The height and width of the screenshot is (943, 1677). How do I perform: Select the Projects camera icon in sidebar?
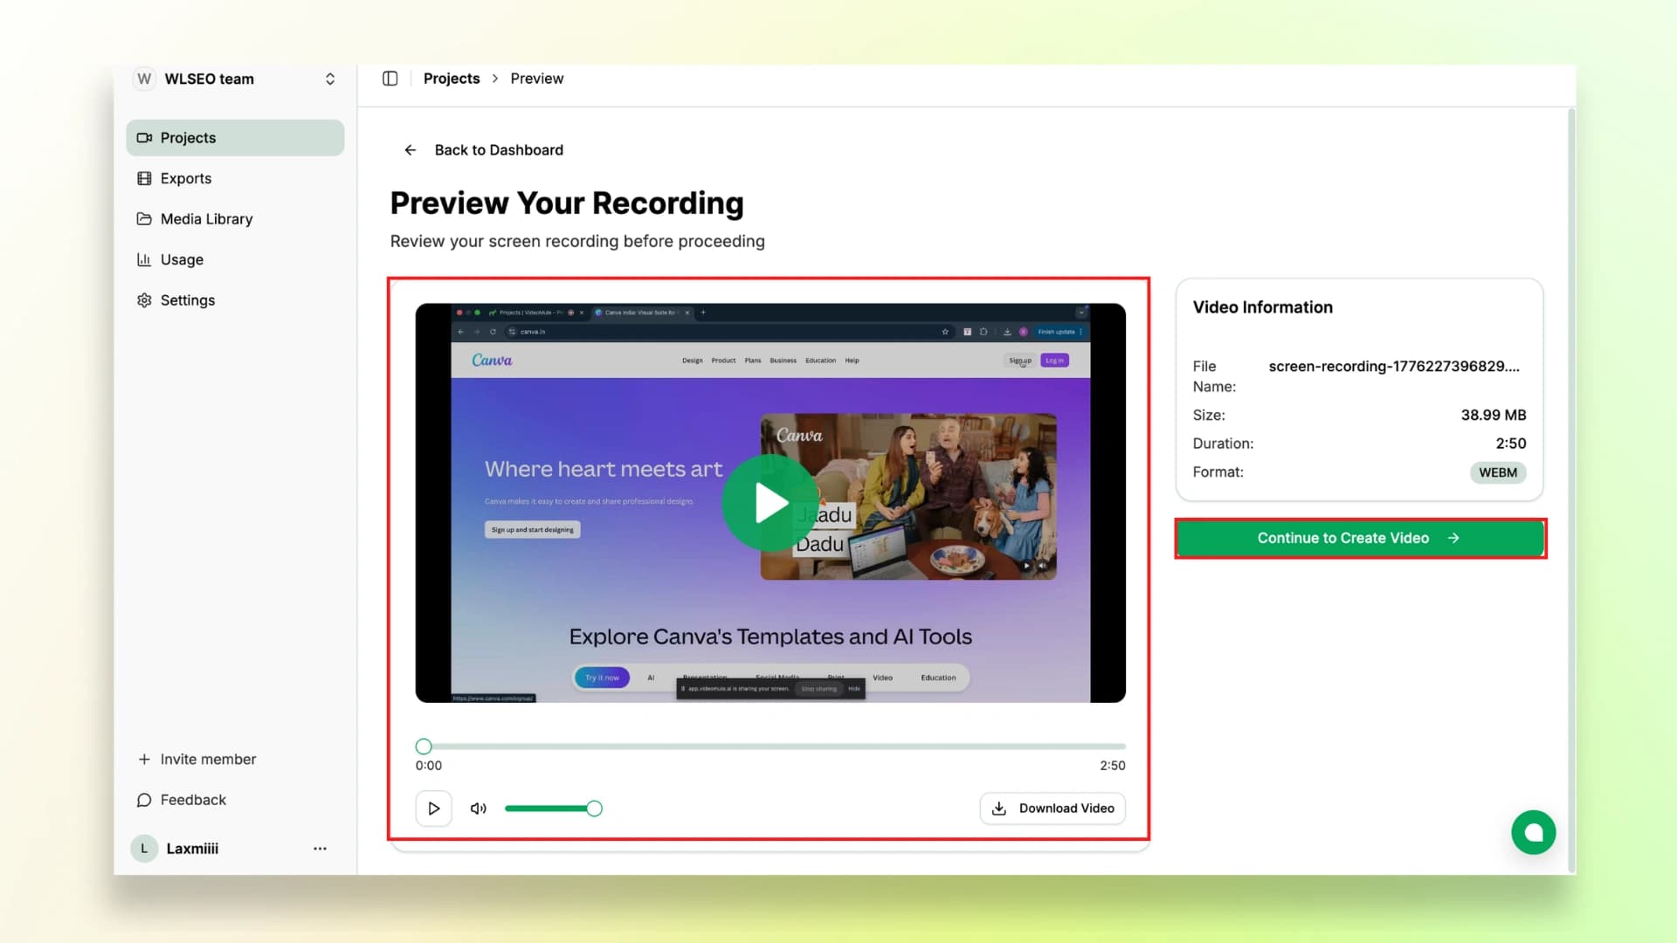point(144,138)
